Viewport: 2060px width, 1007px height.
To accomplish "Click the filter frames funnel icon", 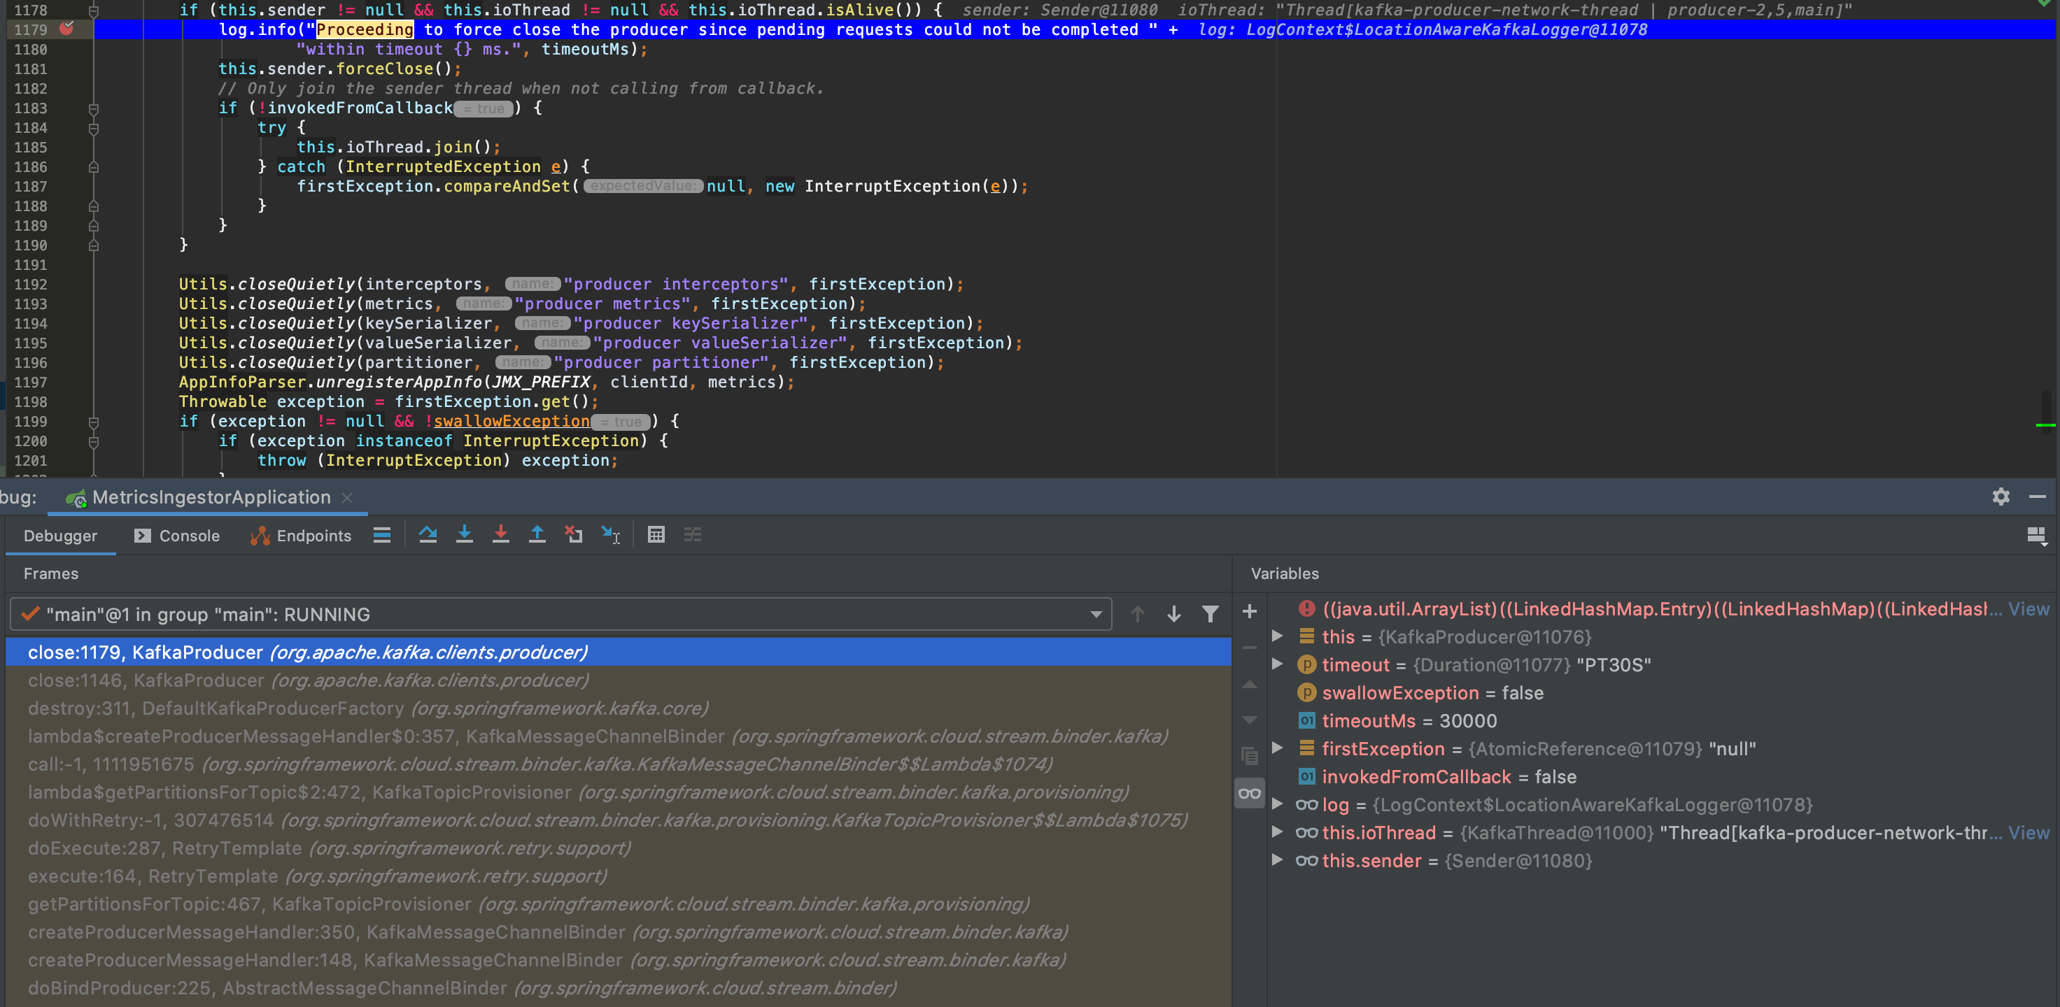I will pos(1210,614).
